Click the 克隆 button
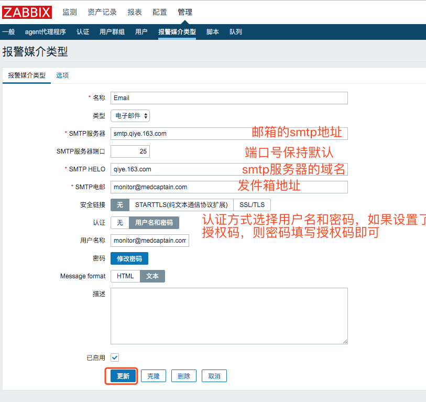Viewport: 426px width, 402px height. 154,376
